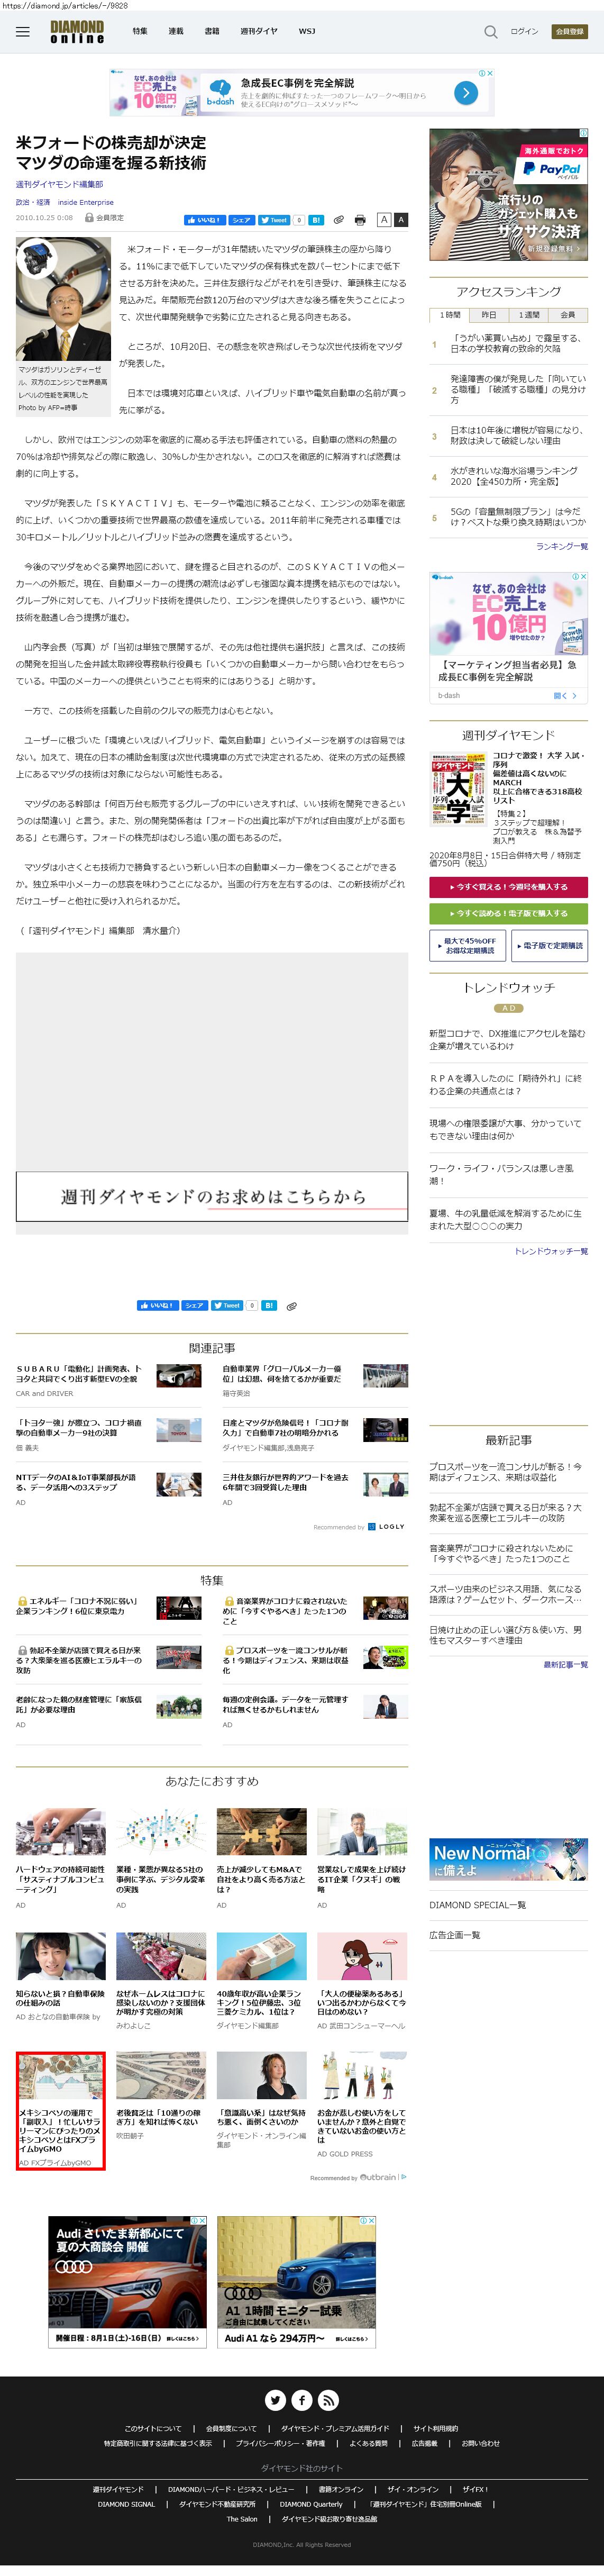Screen dimensions: 604x2576
Task: Open the hamburger menu in the header
Action: point(22,32)
